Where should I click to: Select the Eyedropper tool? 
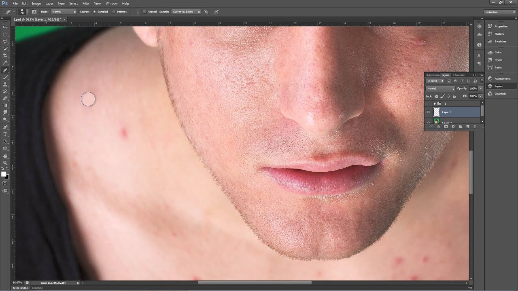[5, 63]
